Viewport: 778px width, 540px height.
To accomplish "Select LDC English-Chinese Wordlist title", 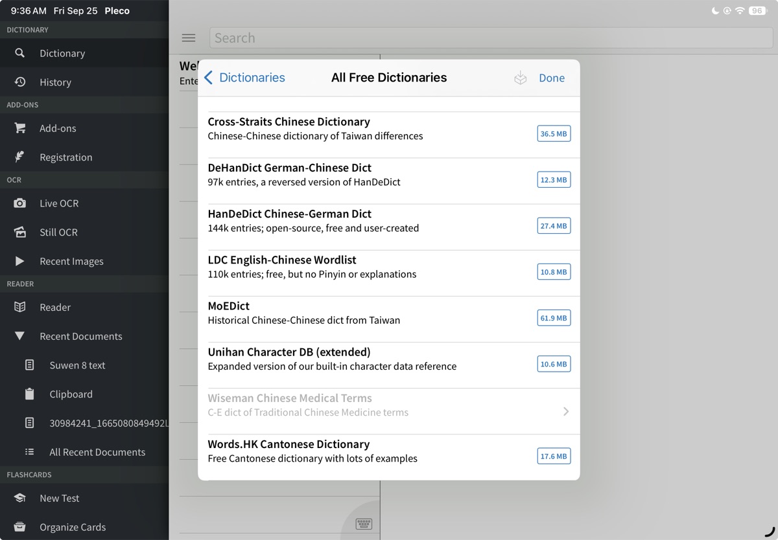I will 282,260.
